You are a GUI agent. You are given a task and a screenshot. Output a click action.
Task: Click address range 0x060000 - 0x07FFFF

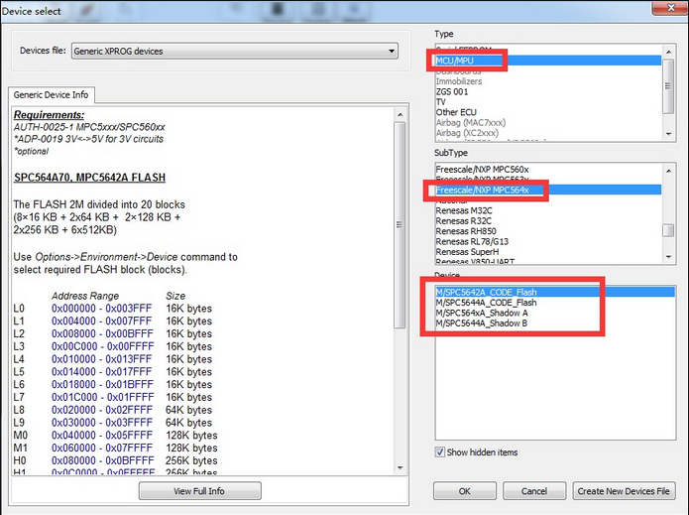tap(102, 448)
